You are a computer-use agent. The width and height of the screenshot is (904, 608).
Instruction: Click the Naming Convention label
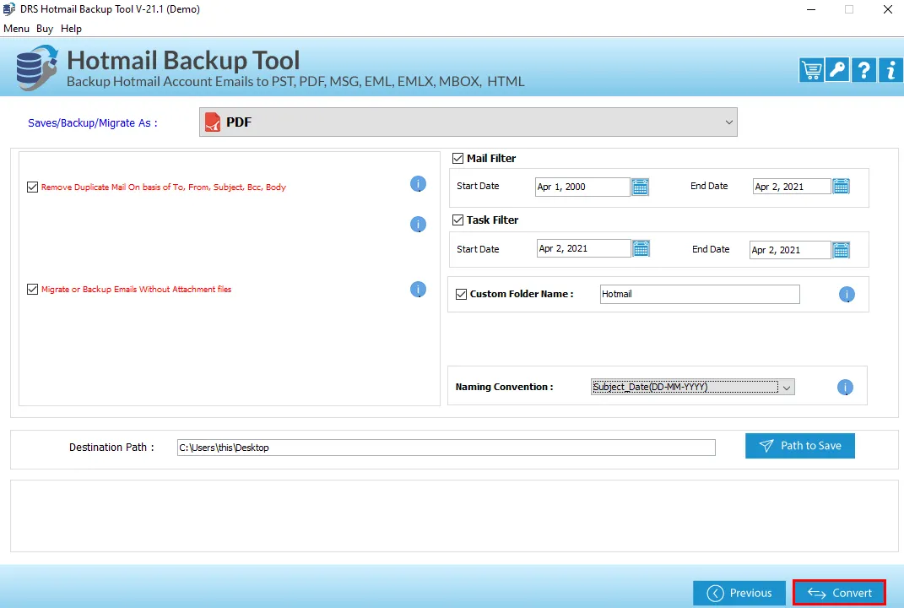(505, 387)
